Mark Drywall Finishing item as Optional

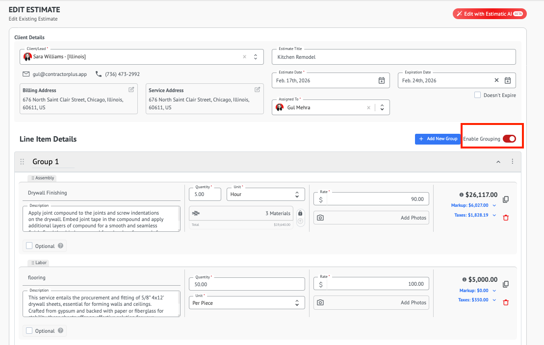point(29,246)
